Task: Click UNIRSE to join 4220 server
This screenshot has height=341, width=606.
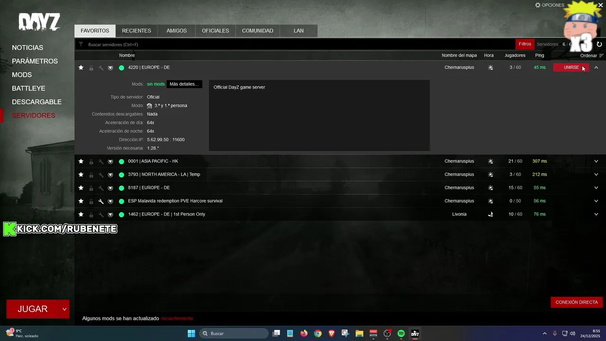Action: [x=571, y=68]
